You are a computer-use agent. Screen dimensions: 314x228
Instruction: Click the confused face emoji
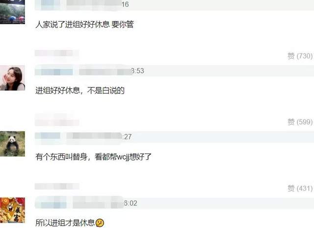tap(100, 223)
